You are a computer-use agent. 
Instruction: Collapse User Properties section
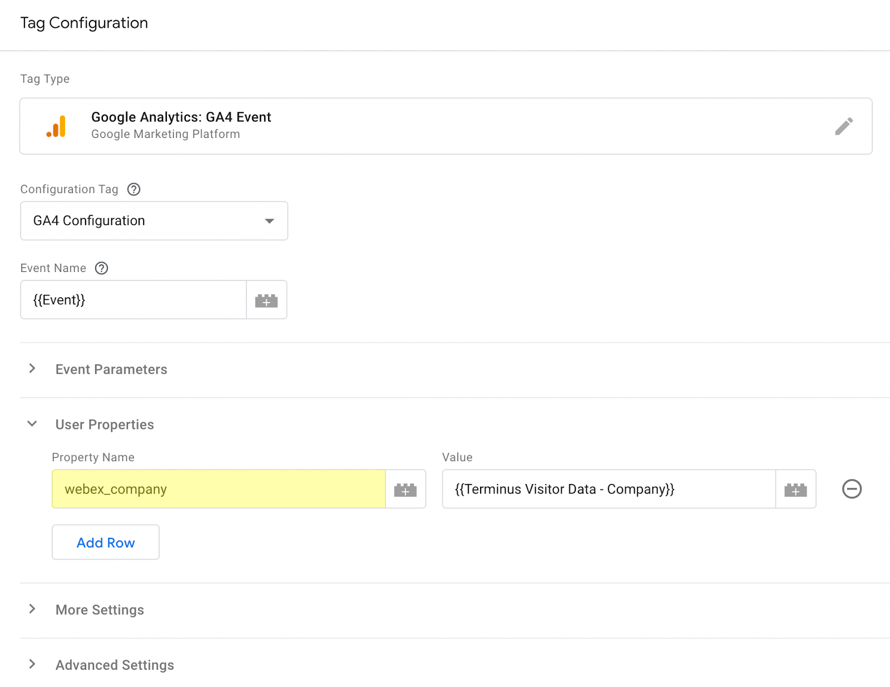[x=32, y=424]
